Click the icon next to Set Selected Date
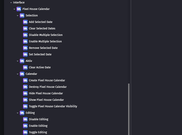182x135 pixels. tap(25, 54)
